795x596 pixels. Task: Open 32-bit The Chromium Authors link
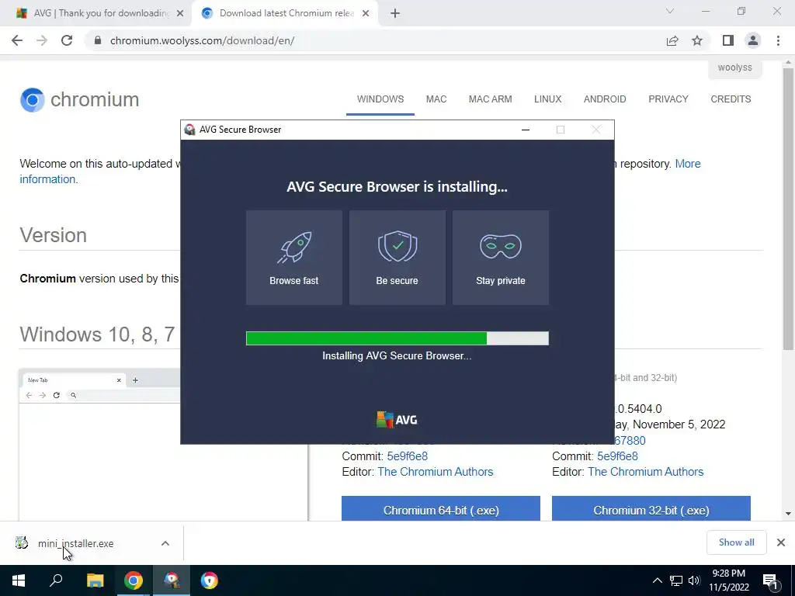point(645,472)
